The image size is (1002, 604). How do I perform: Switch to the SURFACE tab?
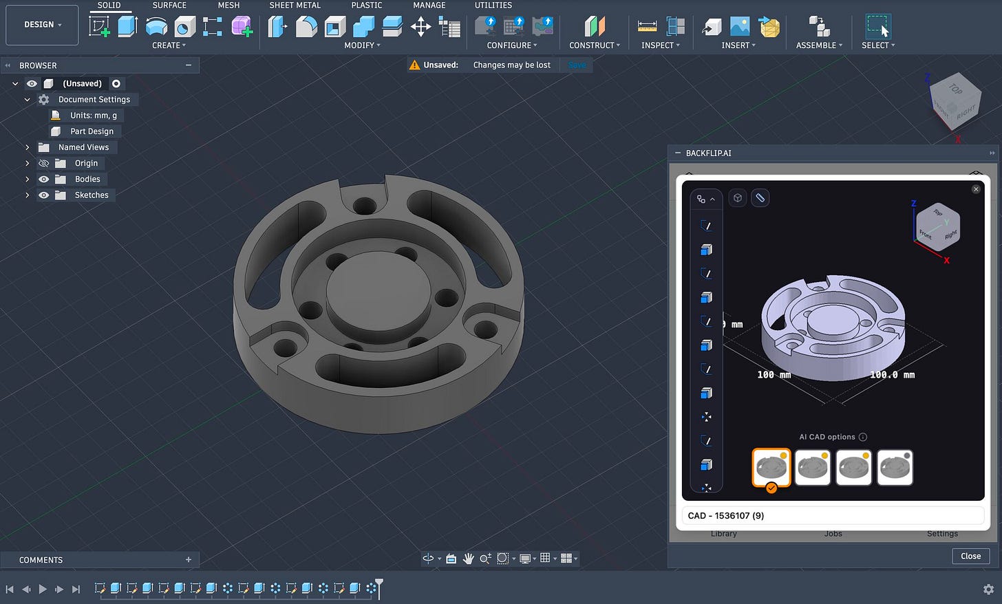[169, 5]
